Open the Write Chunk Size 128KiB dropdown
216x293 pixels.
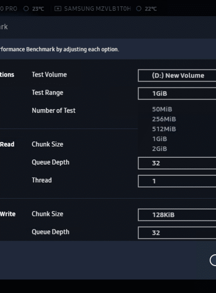pyautogui.click(x=177, y=215)
